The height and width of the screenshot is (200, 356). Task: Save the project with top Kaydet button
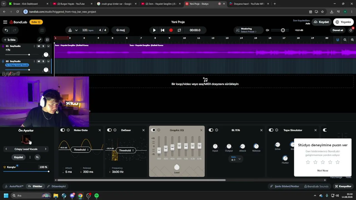(321, 22)
